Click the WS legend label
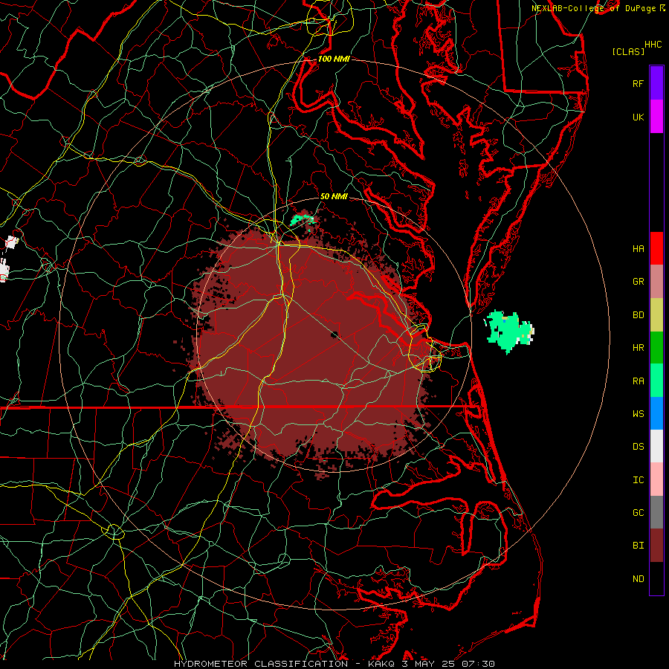The width and height of the screenshot is (669, 669). [x=638, y=413]
